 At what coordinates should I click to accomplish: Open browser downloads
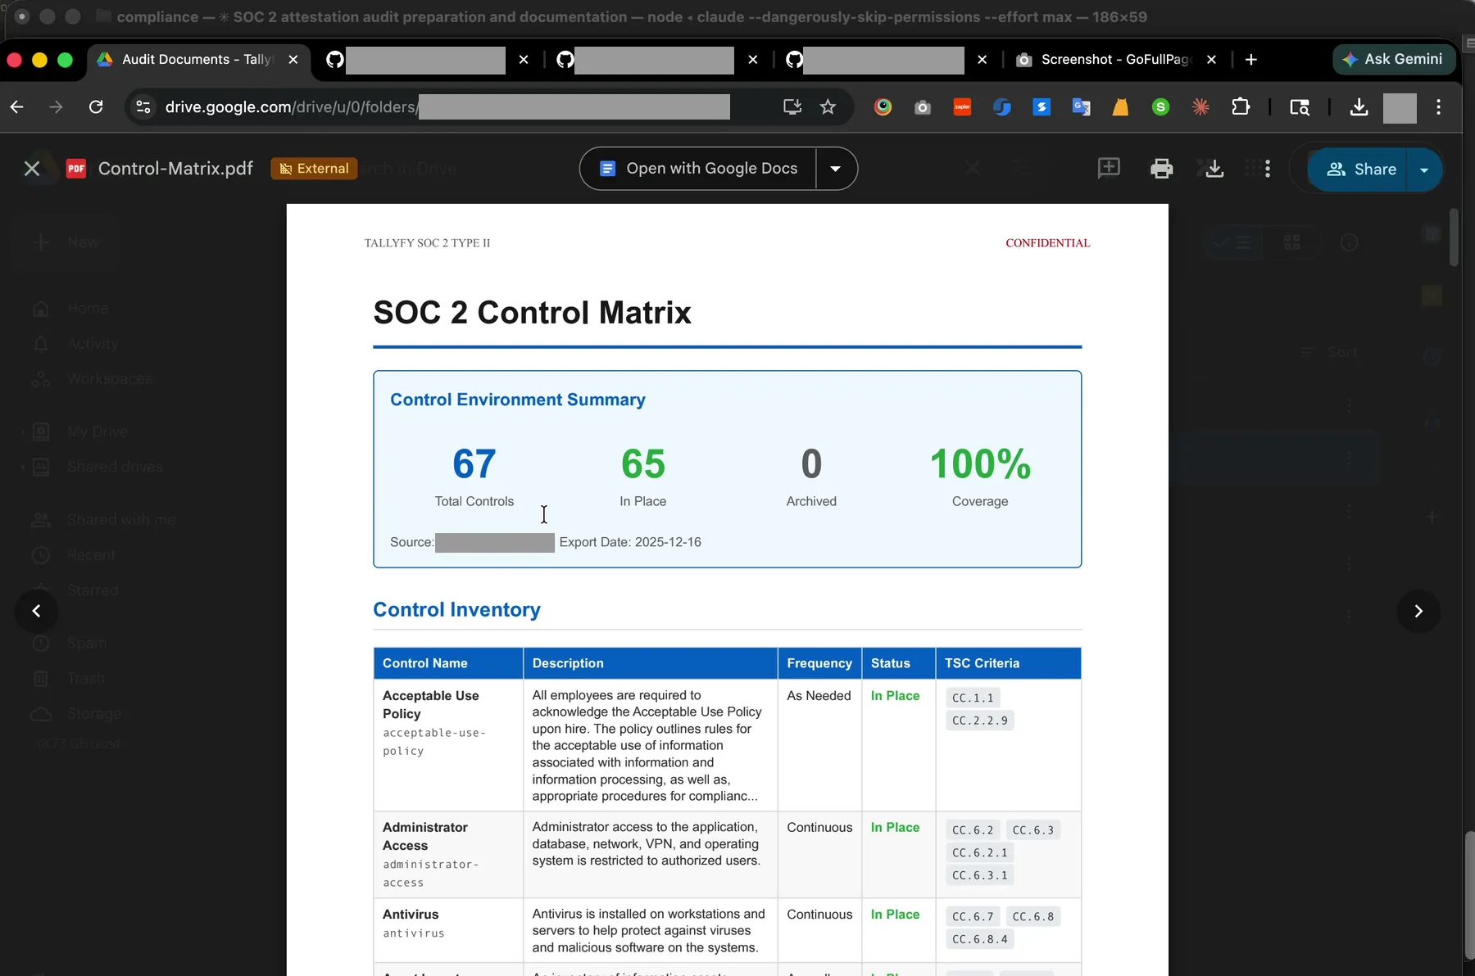click(1359, 107)
